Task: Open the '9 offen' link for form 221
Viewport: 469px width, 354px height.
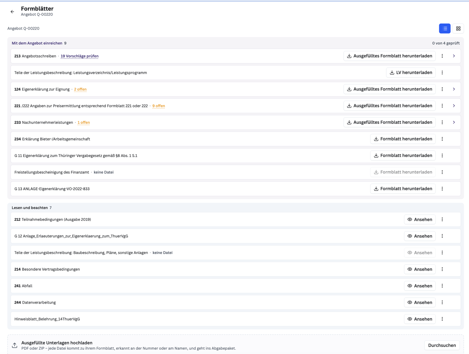Action: coord(159,106)
